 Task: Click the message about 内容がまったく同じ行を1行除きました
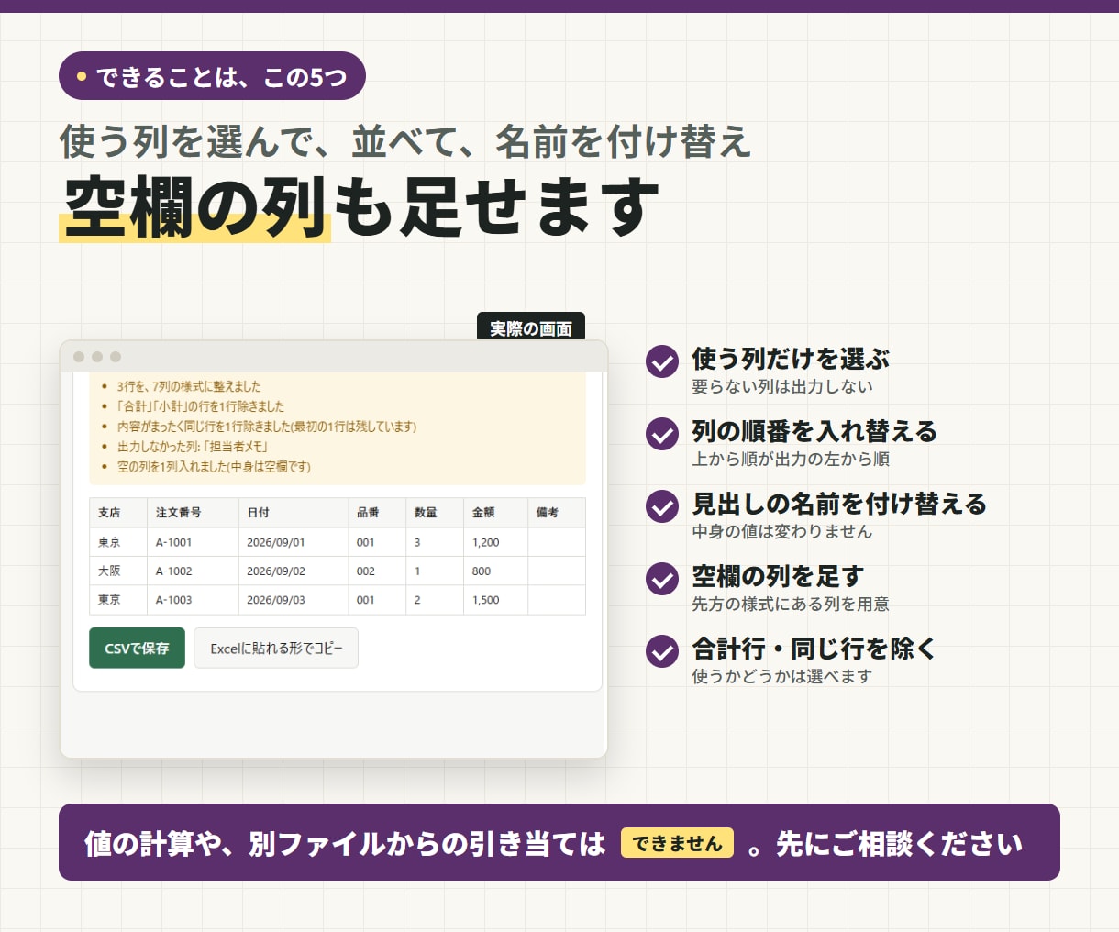[267, 427]
